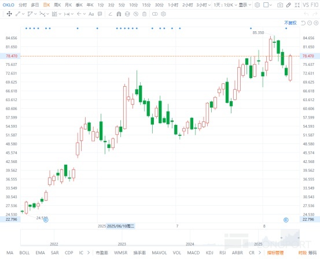Screen dimensions: 320x259
Task: Open chart settings gear in top bar
Action: pos(257,5)
